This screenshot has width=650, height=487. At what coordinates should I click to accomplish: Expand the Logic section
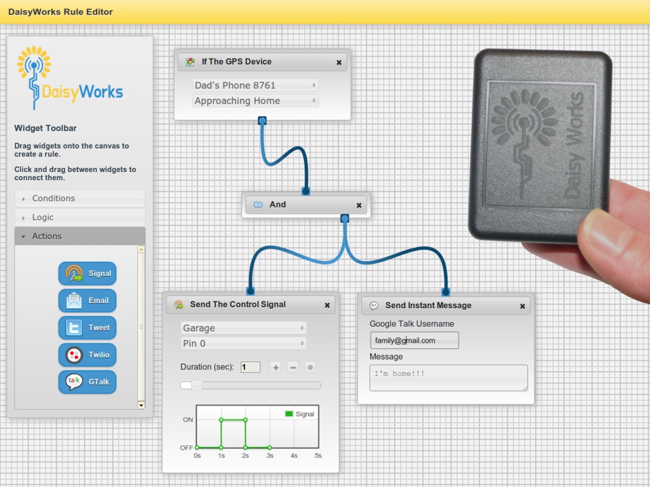point(79,218)
